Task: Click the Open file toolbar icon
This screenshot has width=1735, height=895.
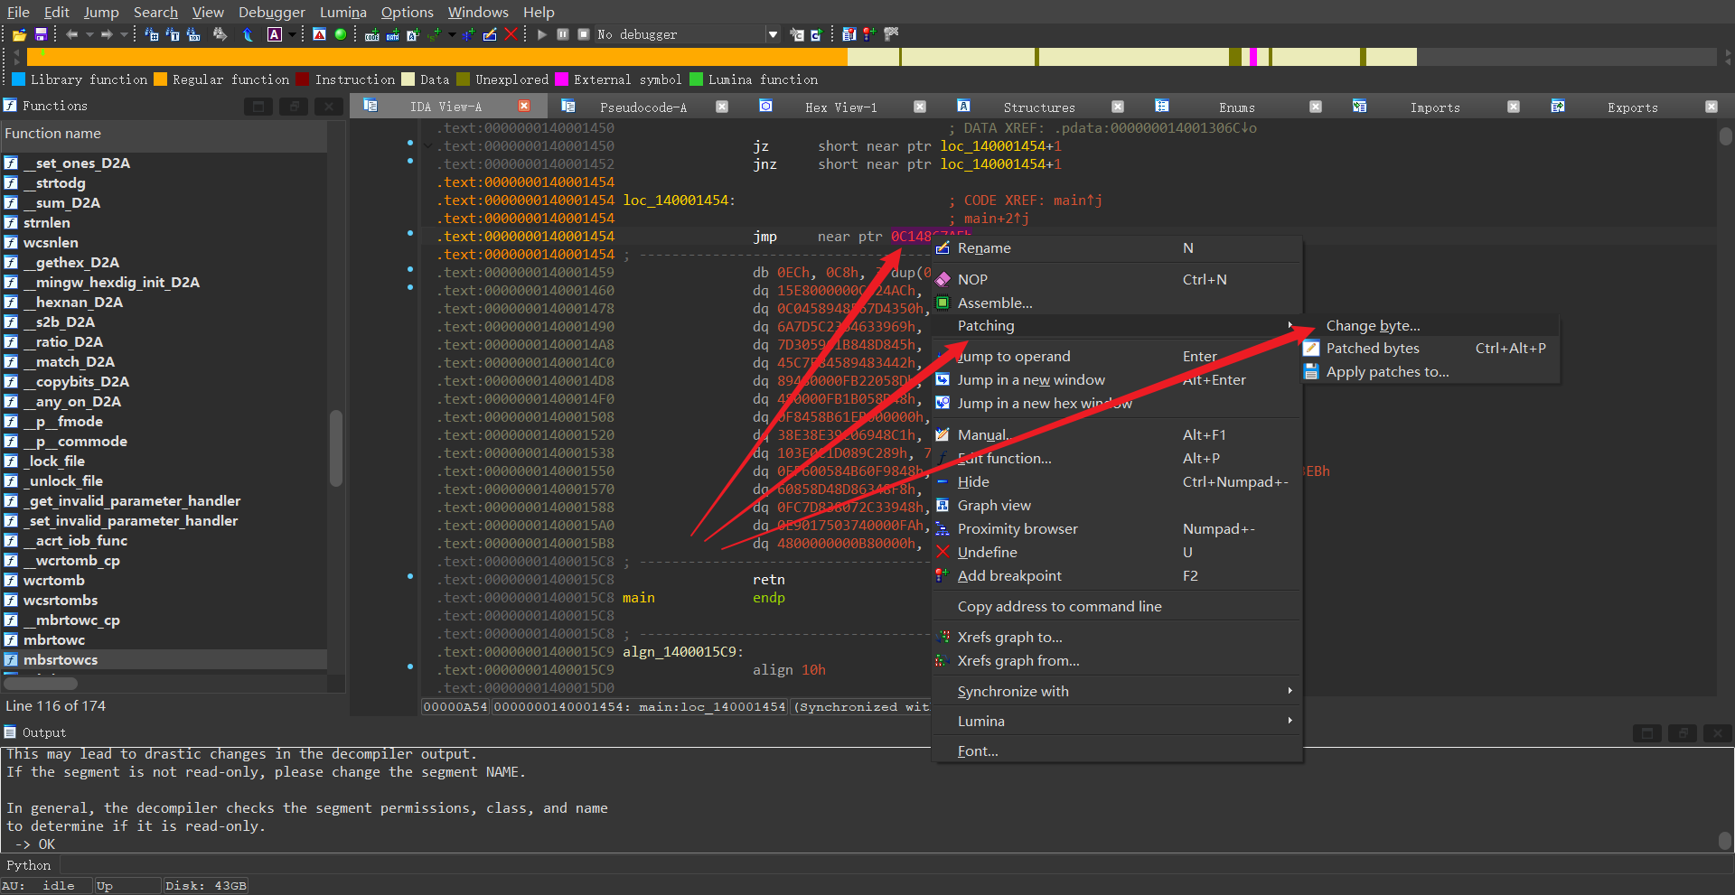Action: pos(19,34)
